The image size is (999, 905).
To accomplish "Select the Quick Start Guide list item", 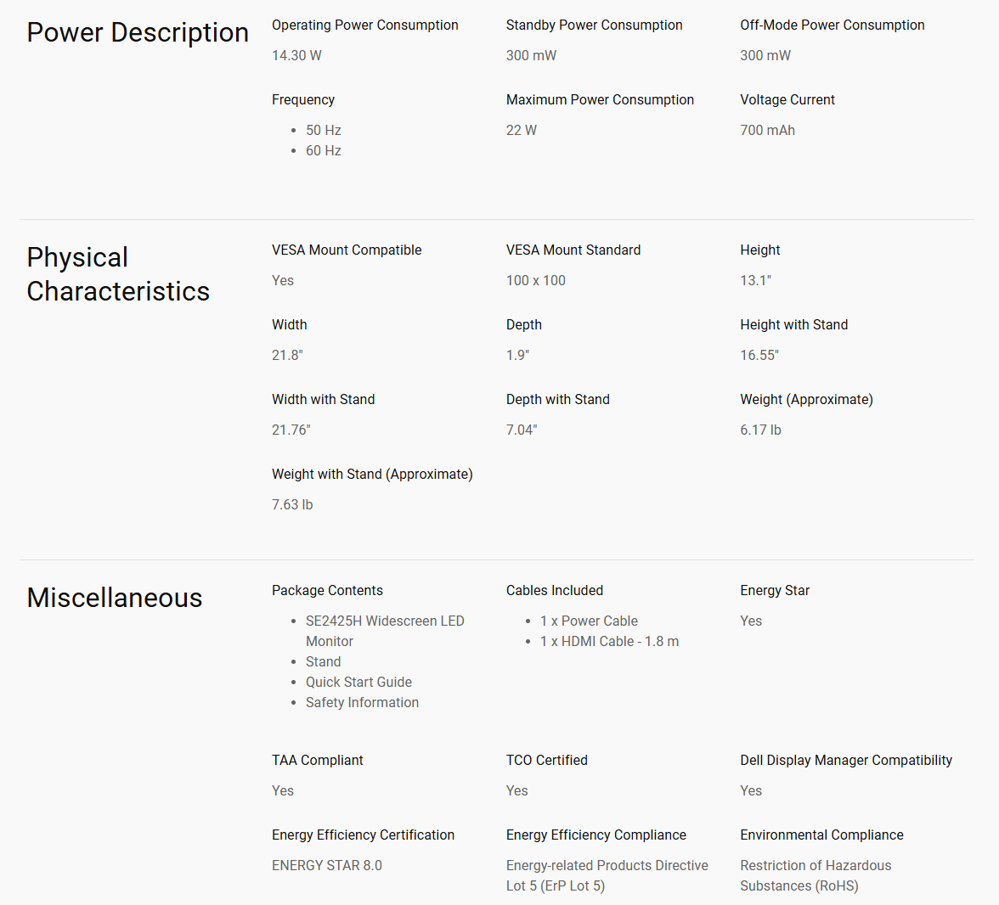I will pyautogui.click(x=358, y=682).
